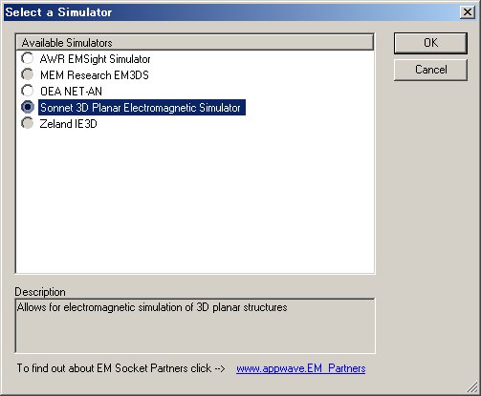This screenshot has width=481, height=396.
Task: Click empty area of the simulators list
Action: pos(195,200)
